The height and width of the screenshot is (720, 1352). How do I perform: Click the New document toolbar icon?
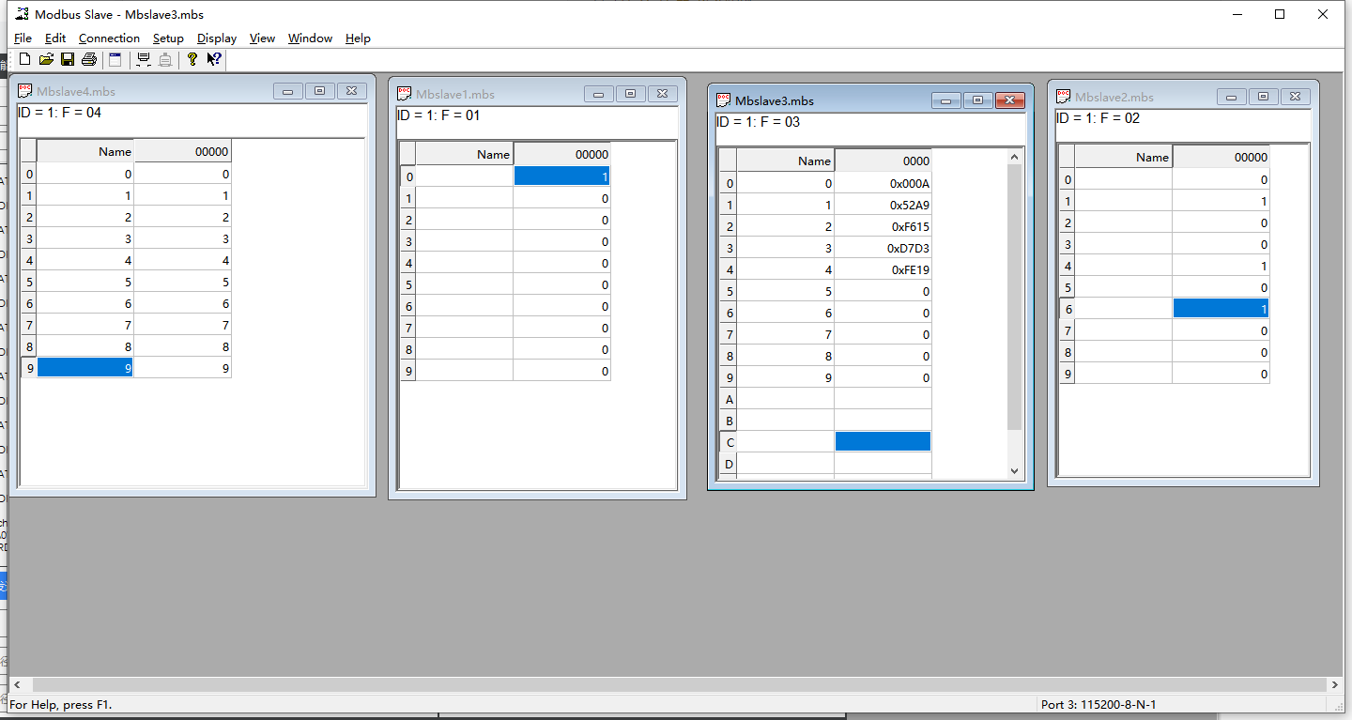point(25,59)
